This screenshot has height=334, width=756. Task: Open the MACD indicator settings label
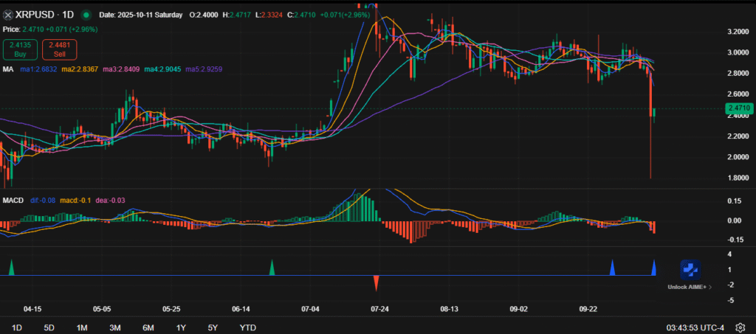(x=13, y=201)
